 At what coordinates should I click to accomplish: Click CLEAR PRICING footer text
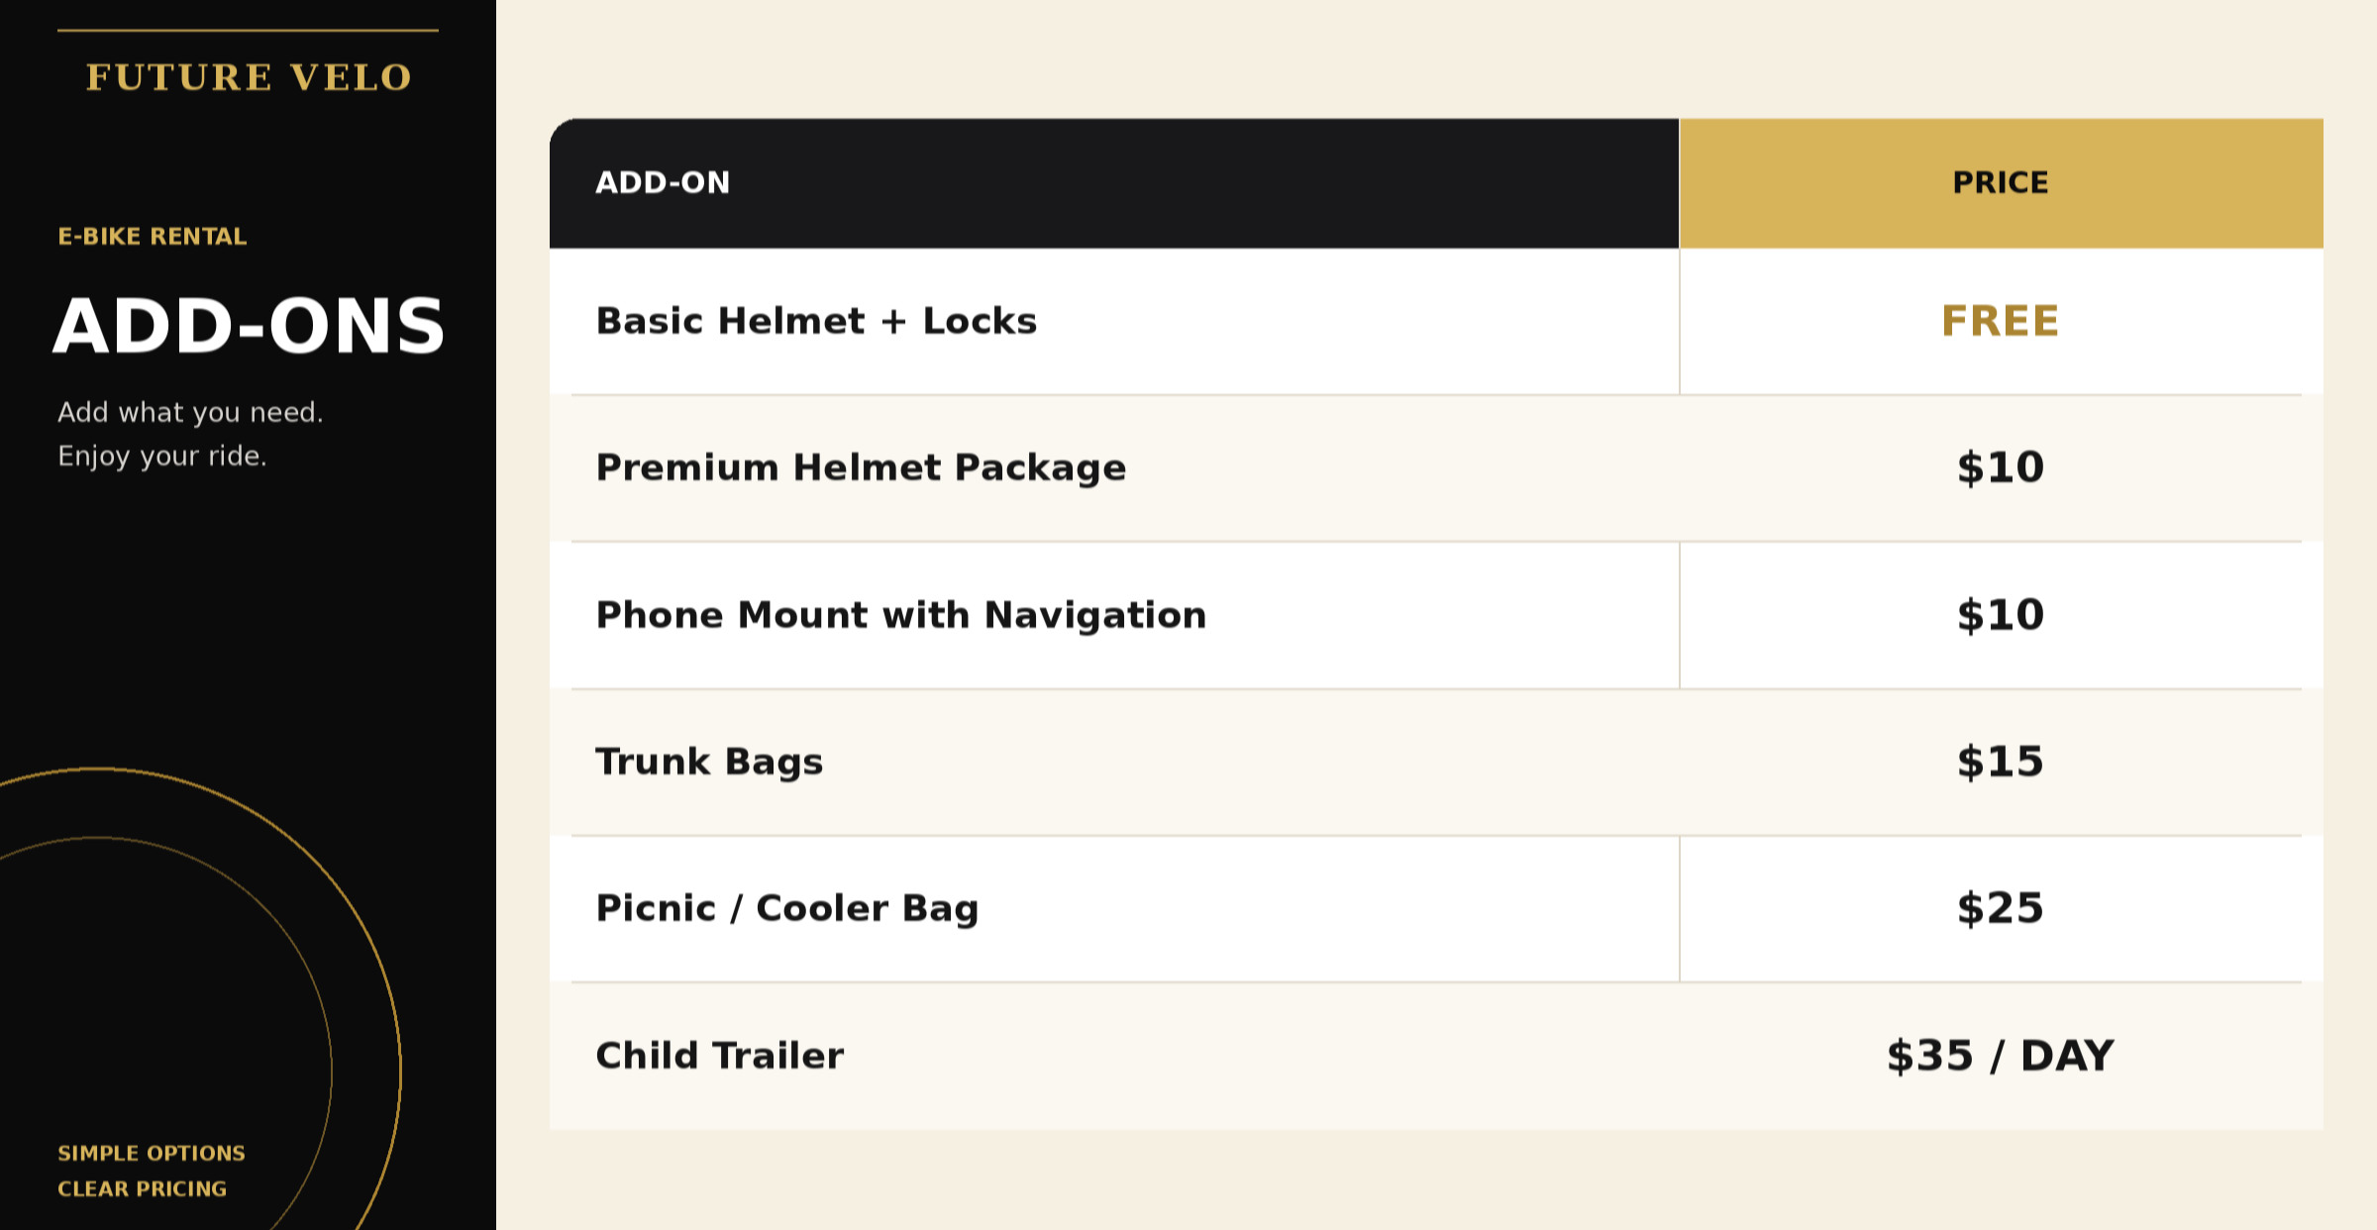[x=143, y=1189]
